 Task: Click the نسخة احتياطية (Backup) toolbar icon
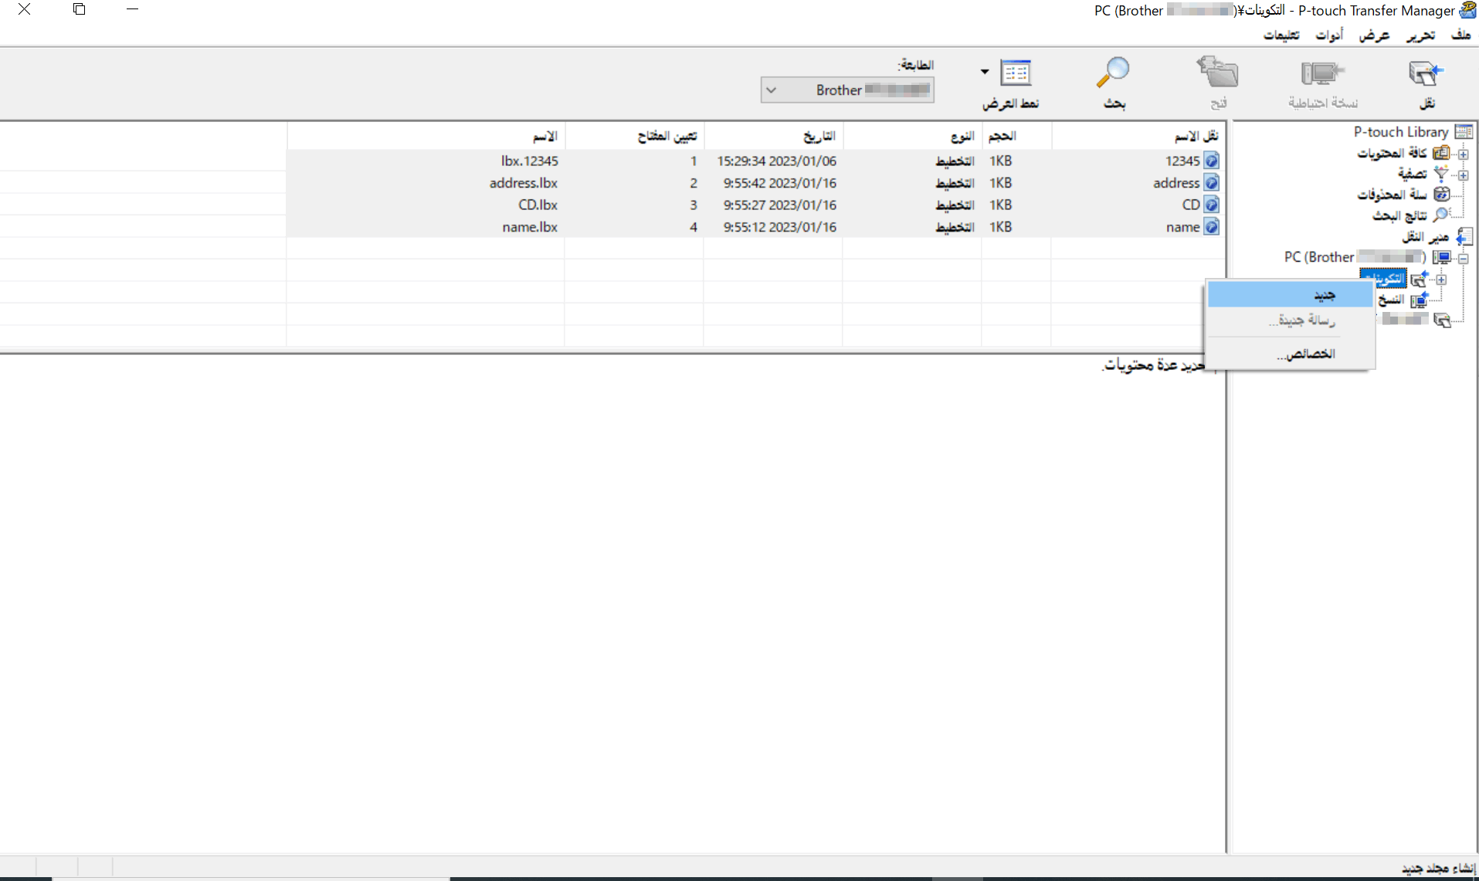coord(1322,75)
